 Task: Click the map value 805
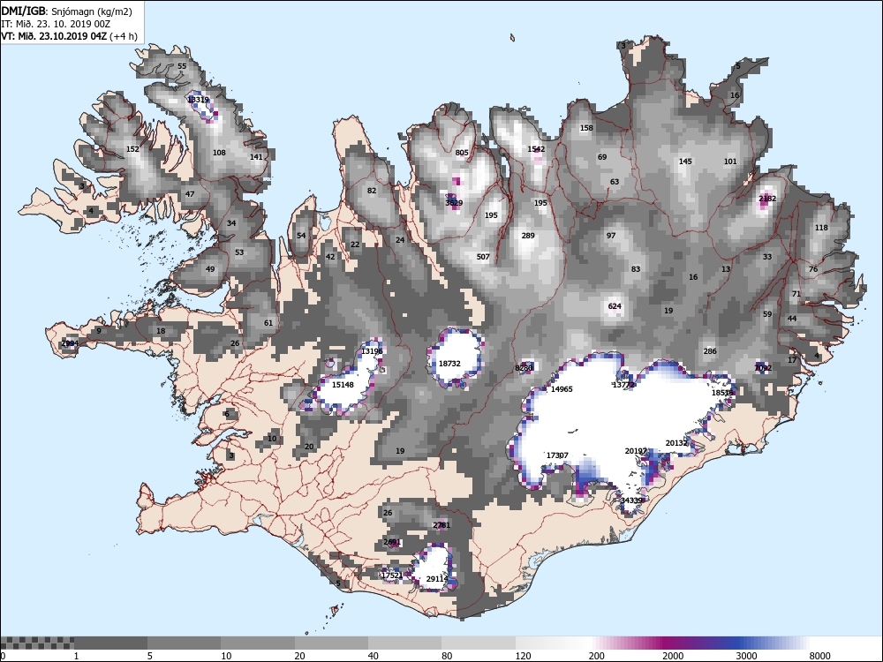[x=462, y=153]
